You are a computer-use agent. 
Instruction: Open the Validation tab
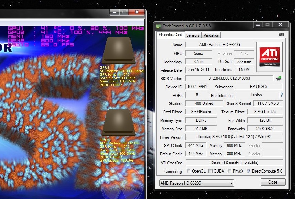coord(211,35)
